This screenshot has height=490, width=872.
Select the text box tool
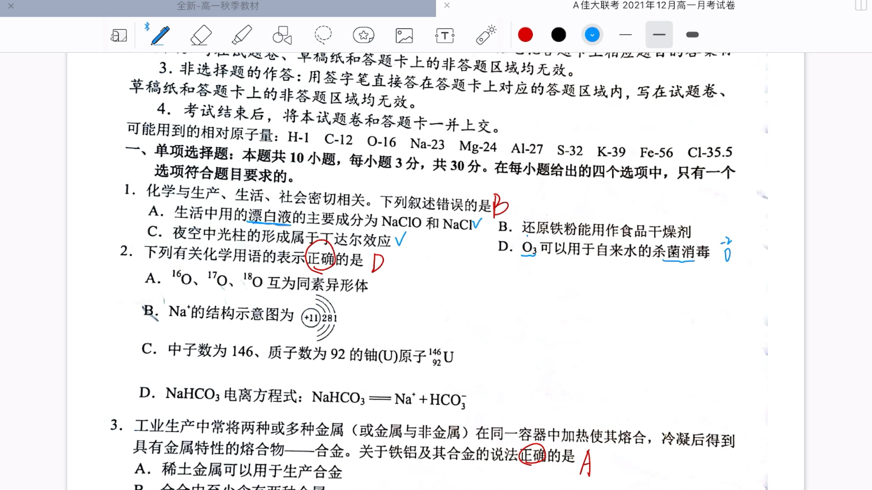click(444, 36)
